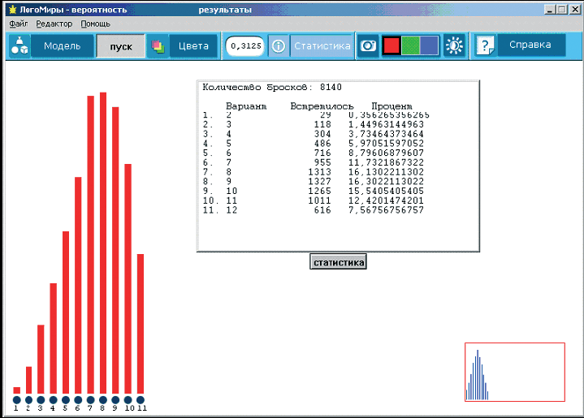Open the Цвета section
The image size is (584, 418).
point(193,46)
